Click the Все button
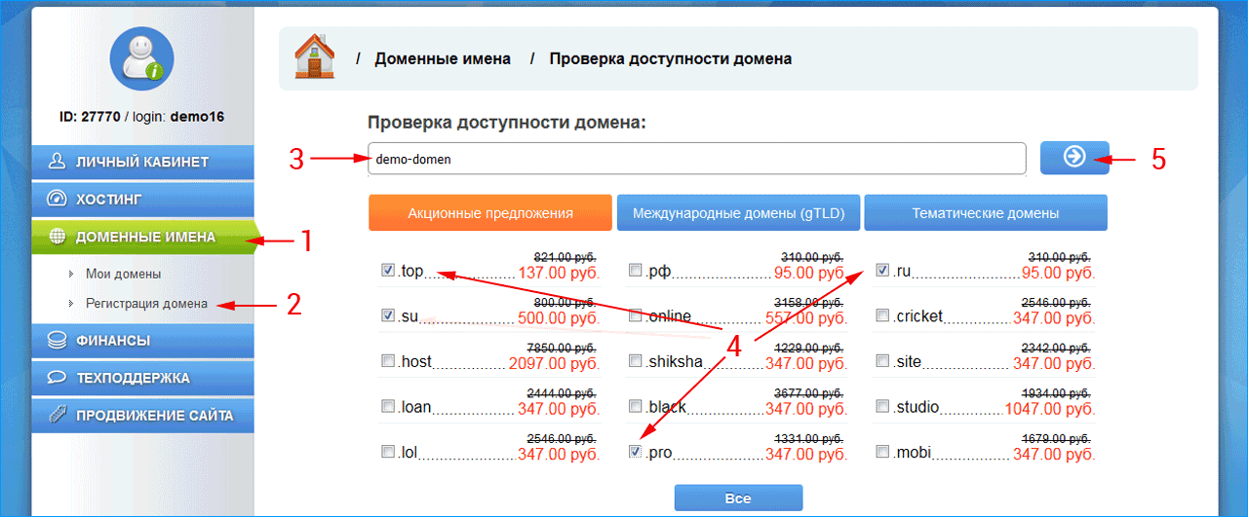 (738, 499)
